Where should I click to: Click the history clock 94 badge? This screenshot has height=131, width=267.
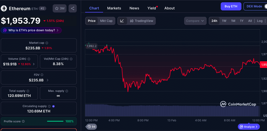pyautogui.click(x=91, y=127)
